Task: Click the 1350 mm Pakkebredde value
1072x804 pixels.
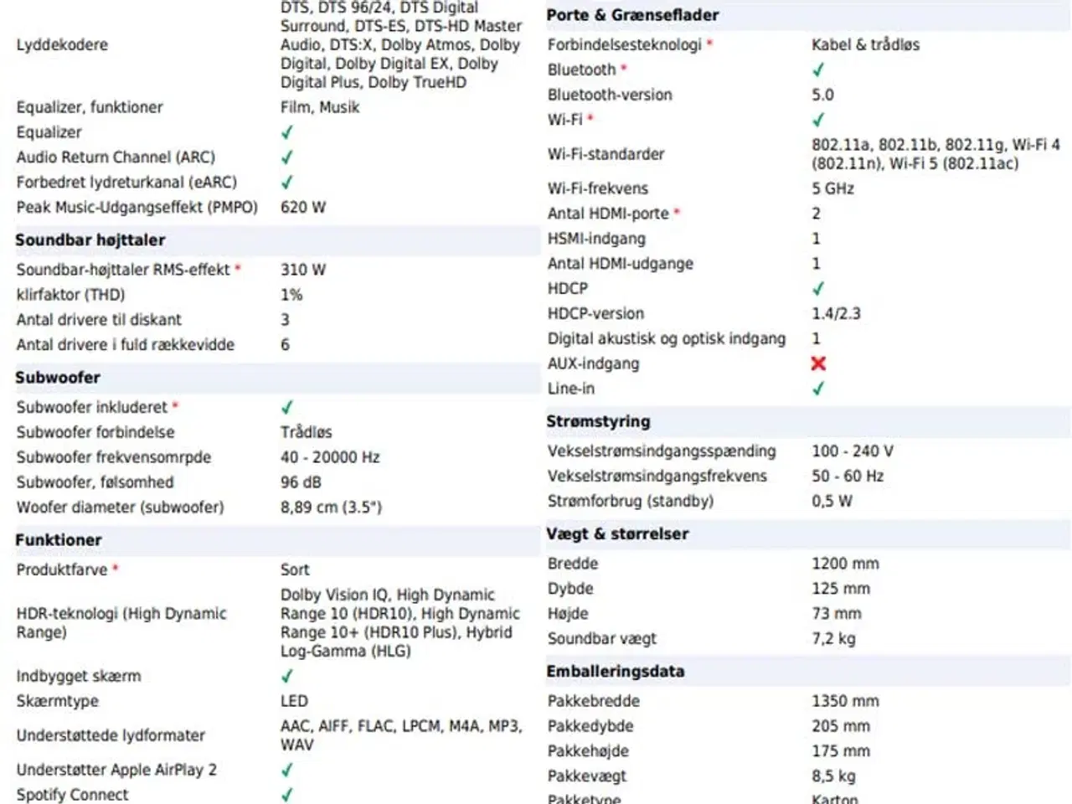Action: point(845,701)
